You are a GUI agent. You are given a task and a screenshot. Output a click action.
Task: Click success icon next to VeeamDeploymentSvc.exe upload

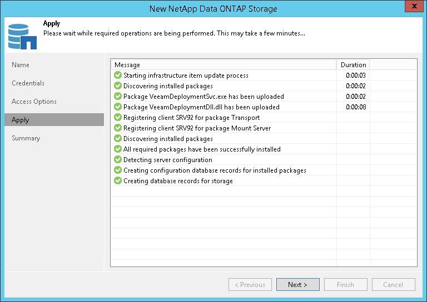117,97
